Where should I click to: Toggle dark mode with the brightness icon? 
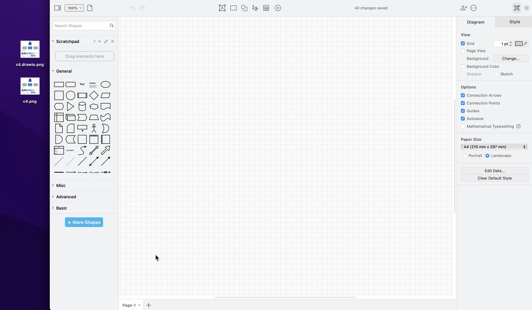[527, 8]
